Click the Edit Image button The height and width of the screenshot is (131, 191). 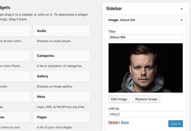click(119, 99)
